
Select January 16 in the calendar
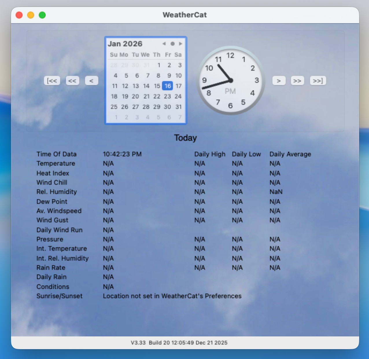(x=168, y=86)
